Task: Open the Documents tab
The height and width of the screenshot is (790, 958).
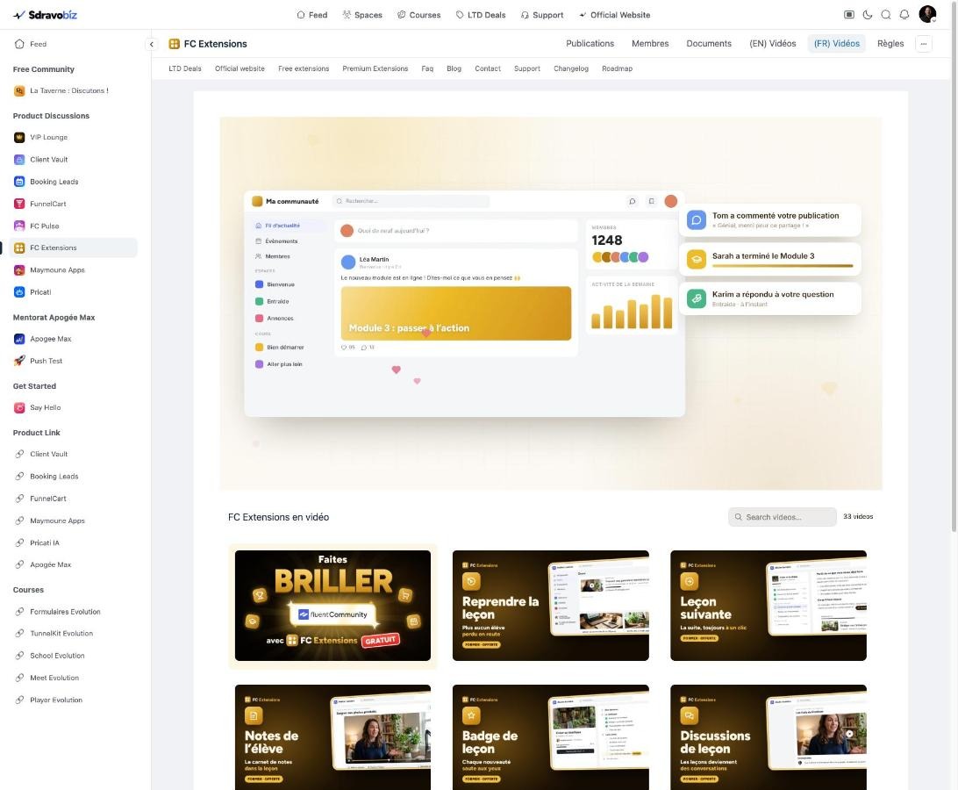Action: point(709,43)
